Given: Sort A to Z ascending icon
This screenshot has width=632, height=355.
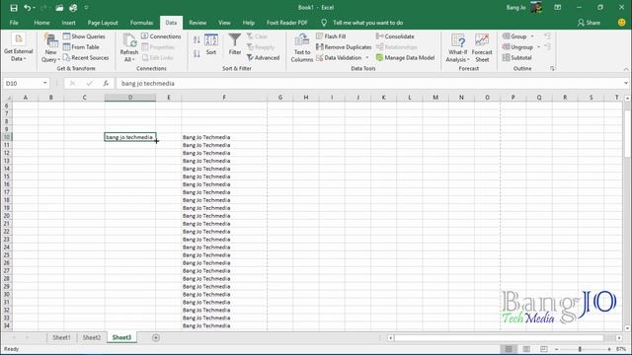Looking at the screenshot, I should (x=197, y=39).
